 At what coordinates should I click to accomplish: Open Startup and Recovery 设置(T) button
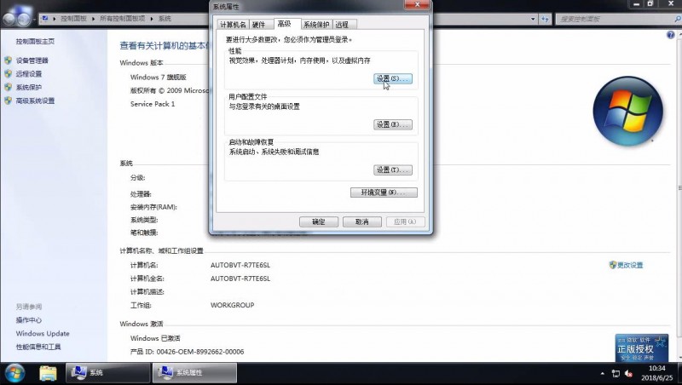(393, 170)
